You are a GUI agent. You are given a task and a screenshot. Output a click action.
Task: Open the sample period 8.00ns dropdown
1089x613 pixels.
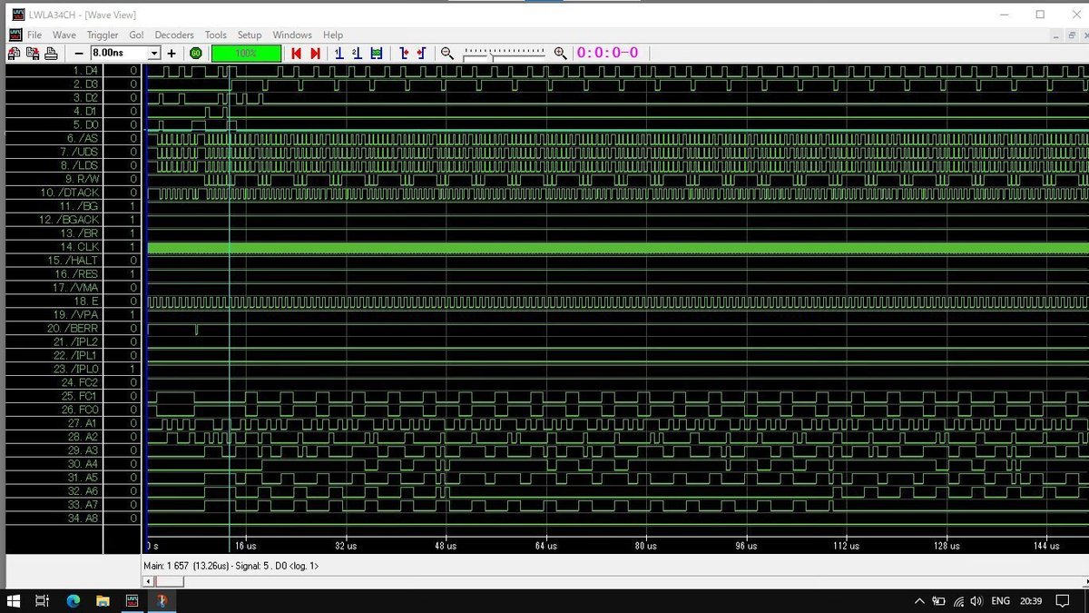pos(154,54)
